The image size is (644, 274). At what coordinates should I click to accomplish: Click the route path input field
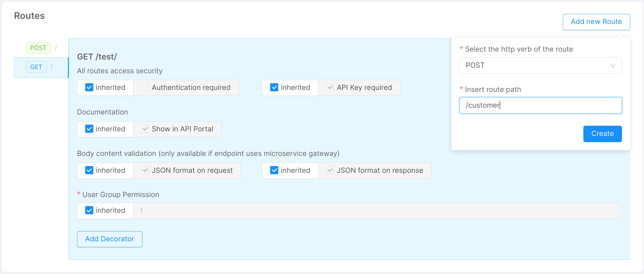pyautogui.click(x=540, y=105)
